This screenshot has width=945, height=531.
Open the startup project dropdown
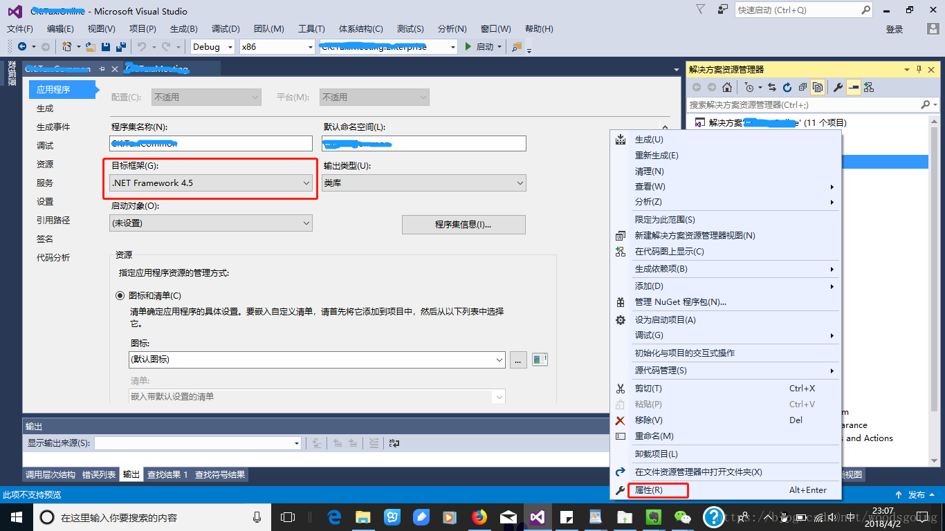[388, 46]
